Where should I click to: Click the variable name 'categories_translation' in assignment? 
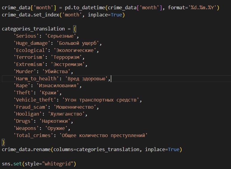point(33,29)
